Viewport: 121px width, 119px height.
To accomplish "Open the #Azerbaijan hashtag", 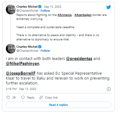I will [83, 15].
